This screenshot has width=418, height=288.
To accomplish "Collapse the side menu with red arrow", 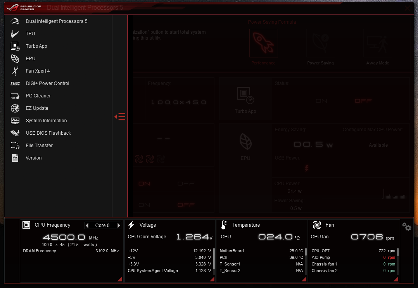I will tap(120, 117).
